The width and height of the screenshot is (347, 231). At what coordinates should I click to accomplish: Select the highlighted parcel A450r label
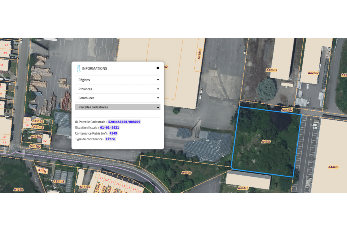point(266,142)
